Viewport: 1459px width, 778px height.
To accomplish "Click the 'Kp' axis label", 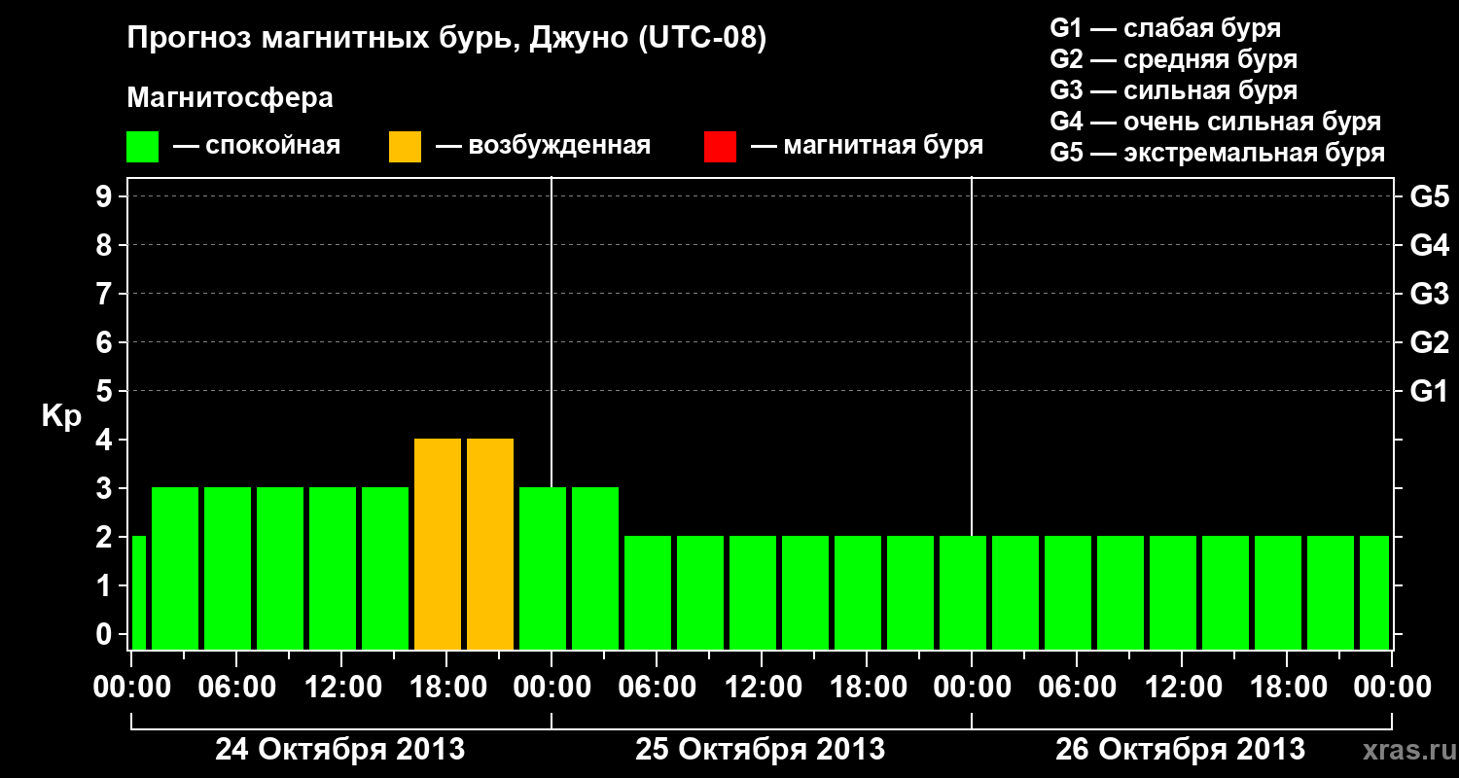I will click(61, 417).
